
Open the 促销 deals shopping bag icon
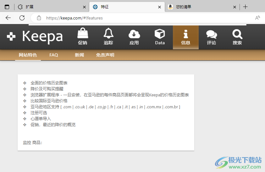click(x=83, y=37)
